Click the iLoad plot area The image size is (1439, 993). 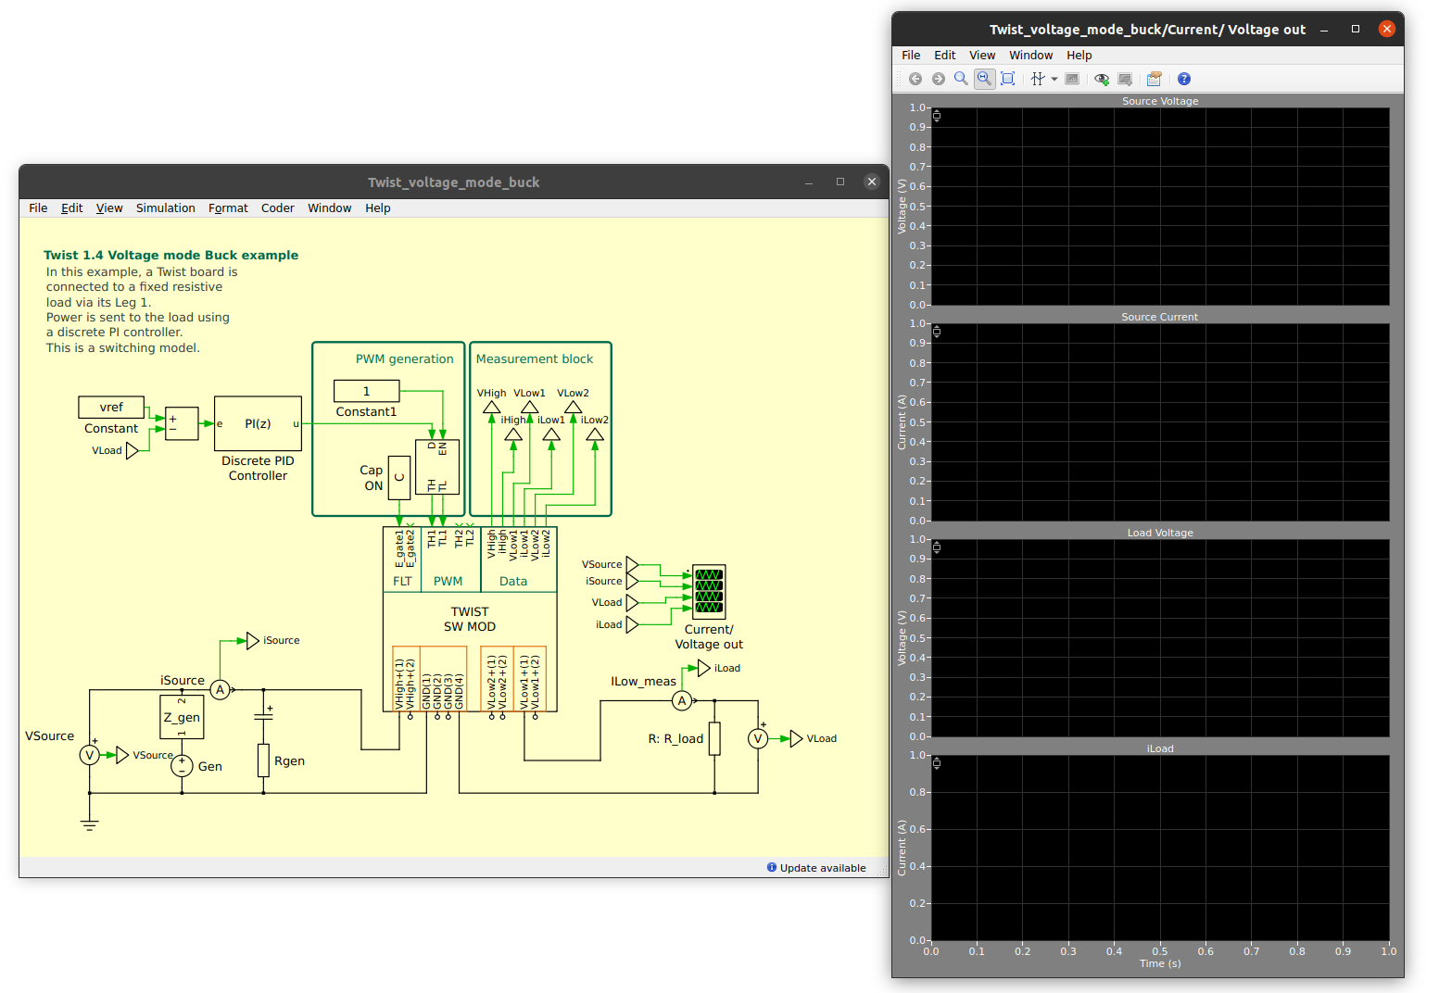coord(1160,848)
